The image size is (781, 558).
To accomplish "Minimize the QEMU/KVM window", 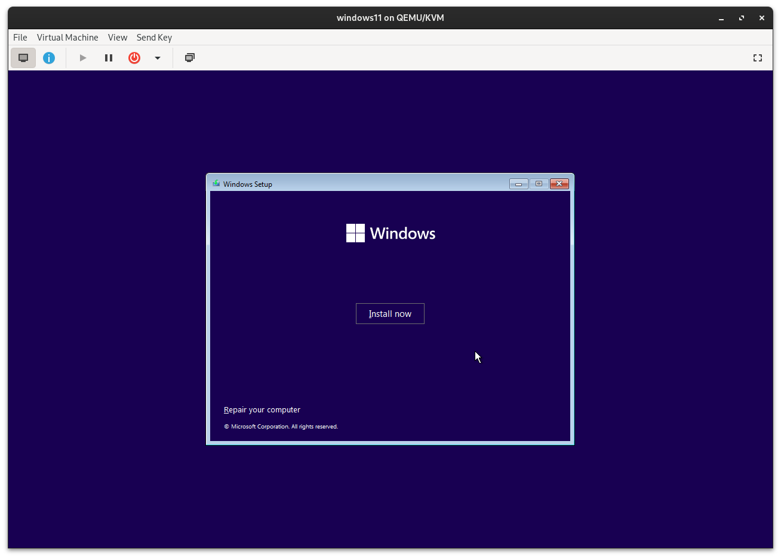I will pyautogui.click(x=721, y=18).
